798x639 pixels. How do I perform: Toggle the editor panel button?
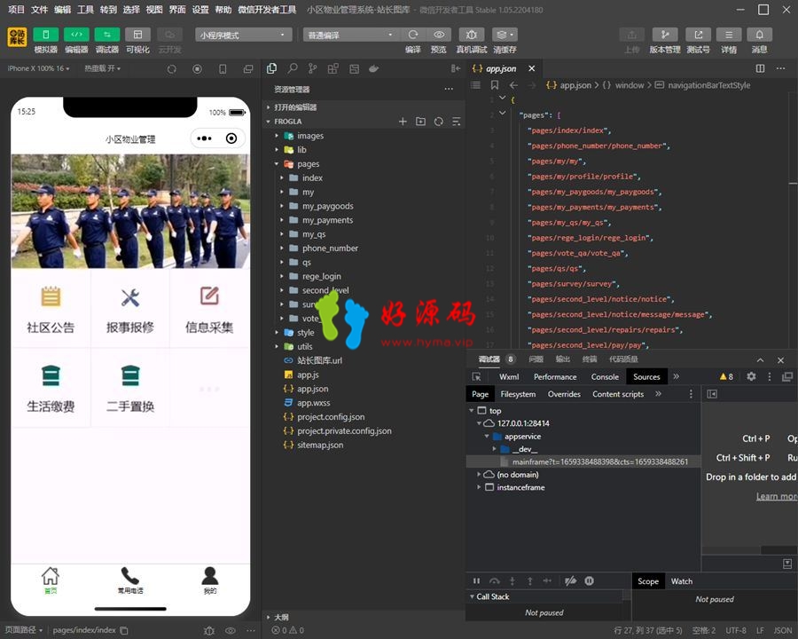(x=76, y=35)
